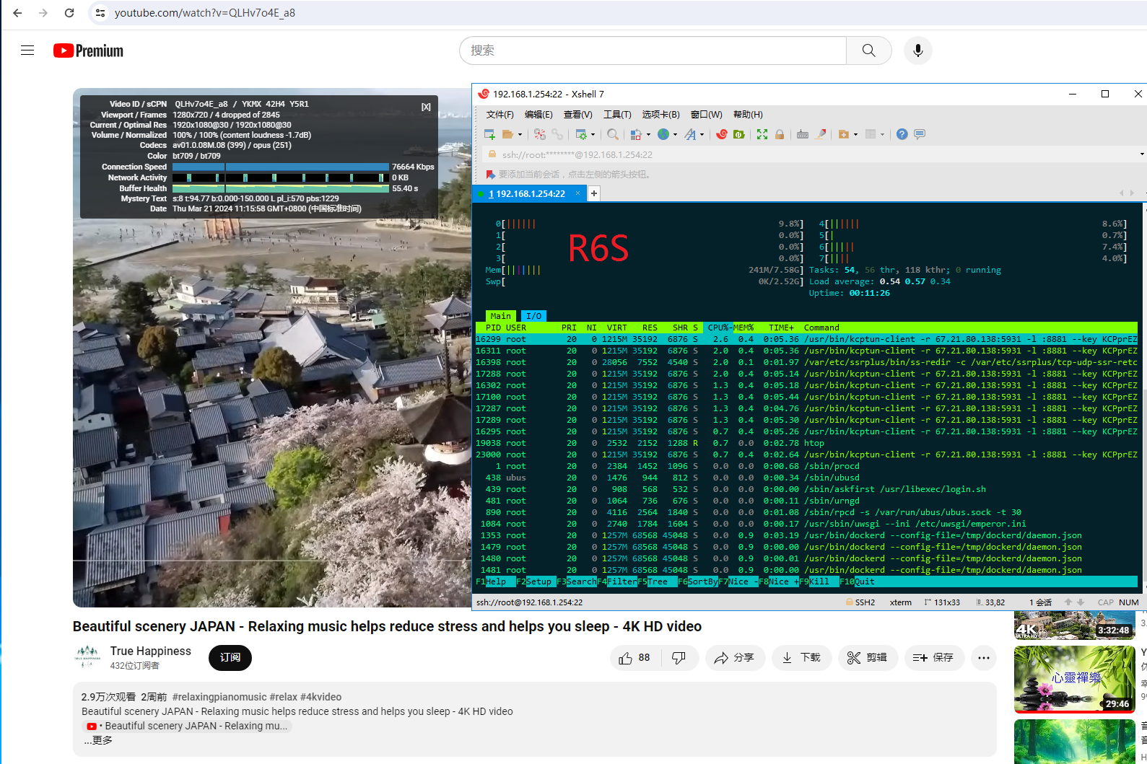Click the site information icon in address bar
Viewport: 1147px width, 764px height.
[100, 13]
